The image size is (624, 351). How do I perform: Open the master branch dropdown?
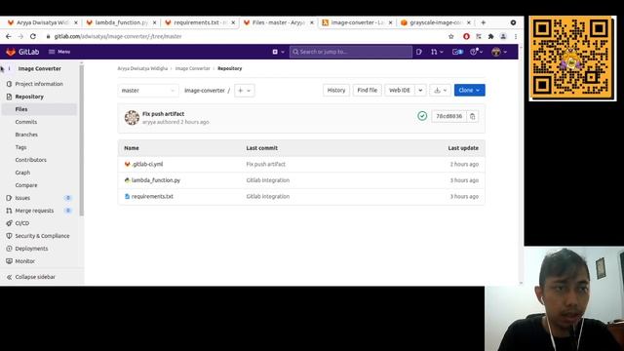pyautogui.click(x=148, y=91)
